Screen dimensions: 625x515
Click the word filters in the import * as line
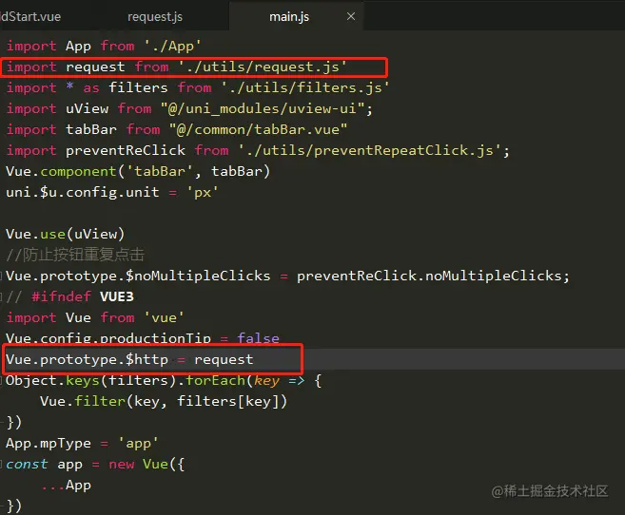pyautogui.click(x=138, y=87)
